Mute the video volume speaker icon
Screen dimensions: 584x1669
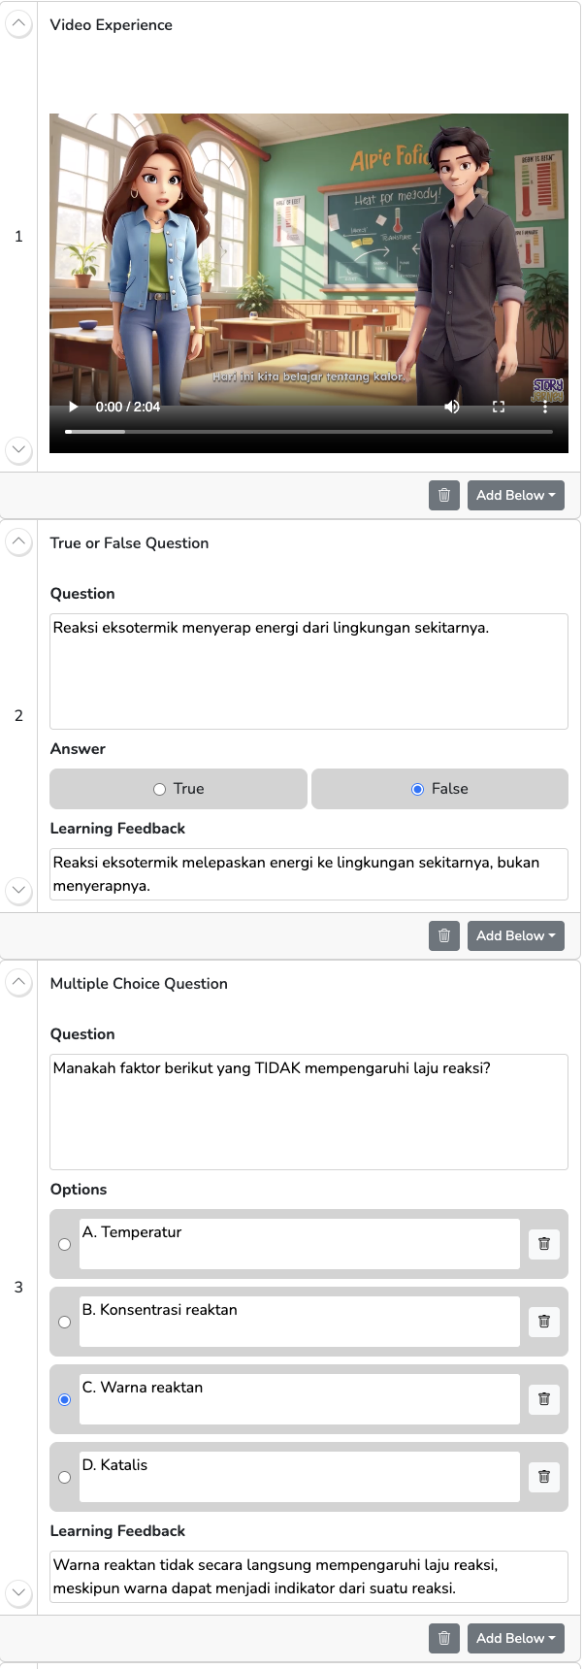(452, 407)
